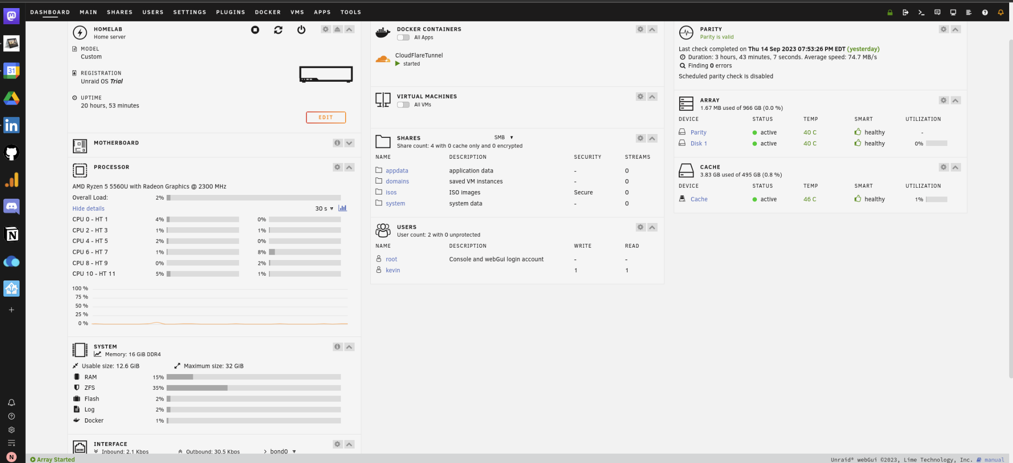Open the Docker menu tab
This screenshot has width=1013, height=463.
click(x=268, y=12)
